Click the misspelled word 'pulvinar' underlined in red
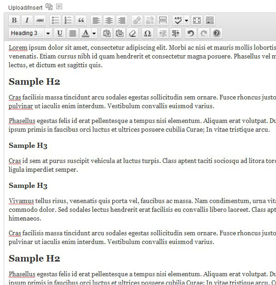276x285 pixels. pos(21,106)
